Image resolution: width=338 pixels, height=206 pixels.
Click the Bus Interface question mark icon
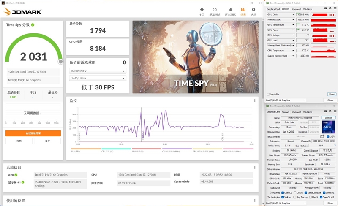click(x=335, y=146)
